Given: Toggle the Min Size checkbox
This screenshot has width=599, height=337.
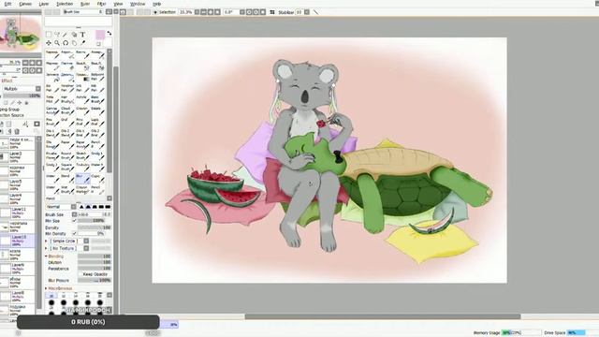Looking at the screenshot, I should (75, 221).
